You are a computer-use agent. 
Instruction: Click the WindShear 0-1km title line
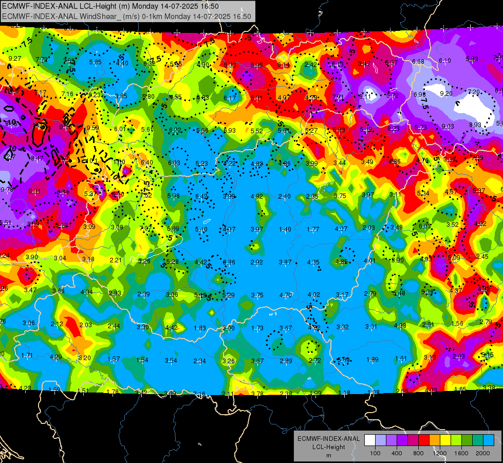126,16
